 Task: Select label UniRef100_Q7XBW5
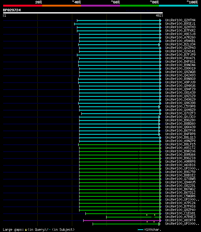click(180, 179)
